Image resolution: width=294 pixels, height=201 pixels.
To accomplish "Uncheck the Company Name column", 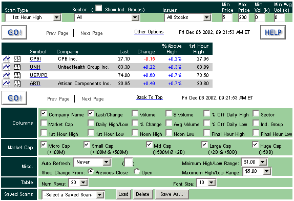I will pyautogui.click(x=44, y=113).
